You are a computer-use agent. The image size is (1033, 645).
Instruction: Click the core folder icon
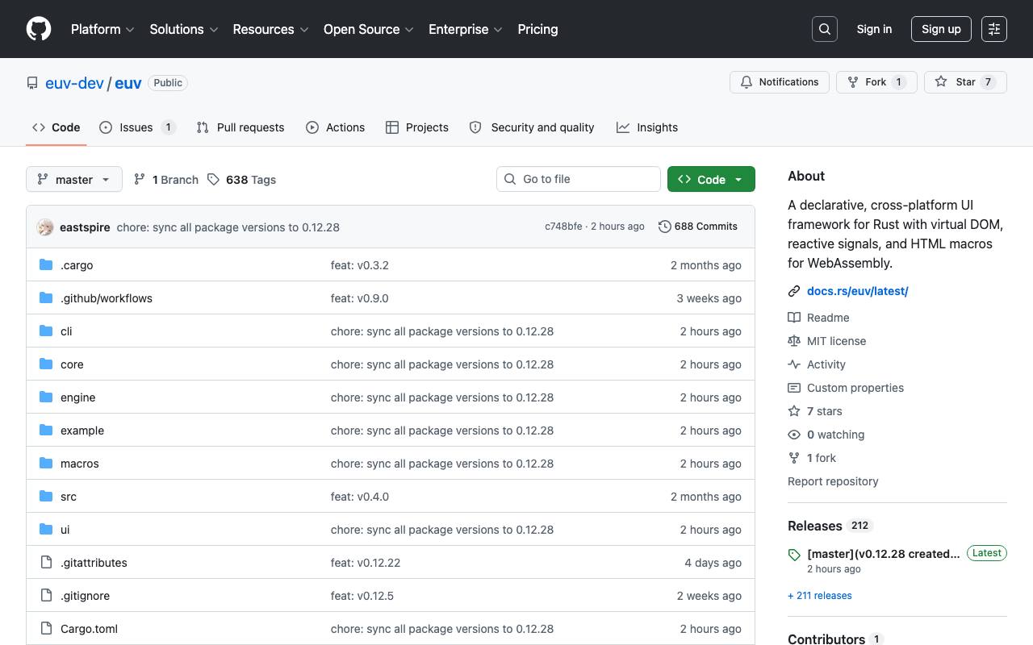coord(46,364)
